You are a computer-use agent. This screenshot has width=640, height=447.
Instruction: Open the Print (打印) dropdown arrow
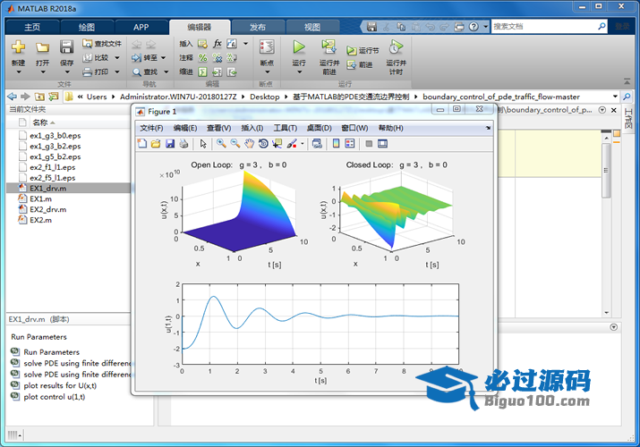coord(117,72)
